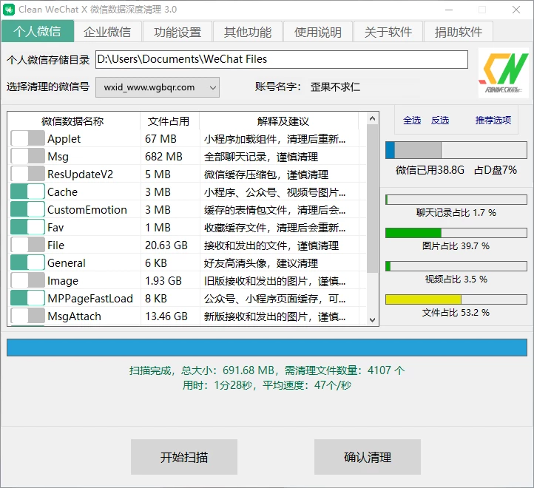Toggle the Applet cleanup switch
The width and height of the screenshot is (534, 488).
(x=28, y=138)
